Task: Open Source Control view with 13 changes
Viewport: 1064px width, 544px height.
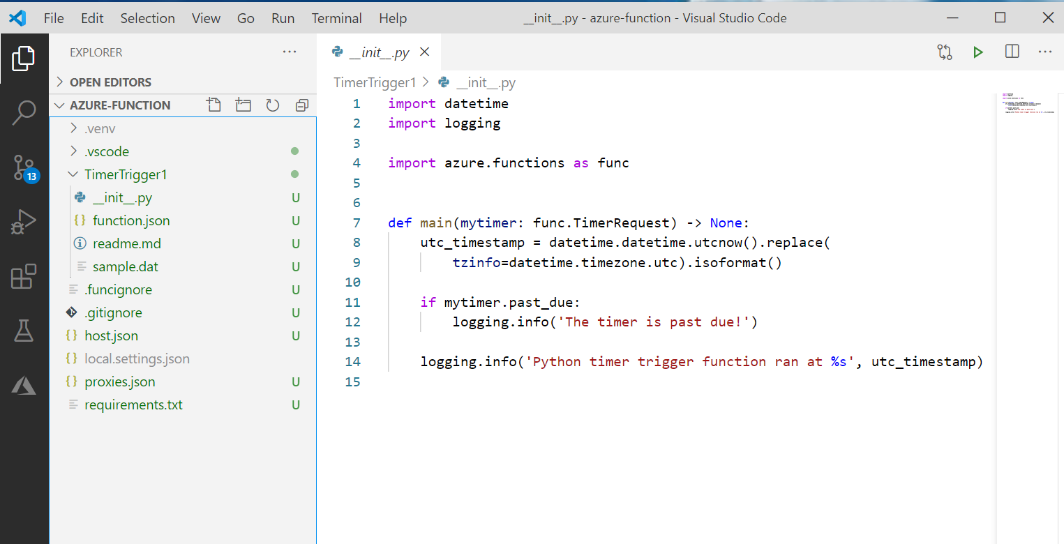Action: tap(25, 168)
